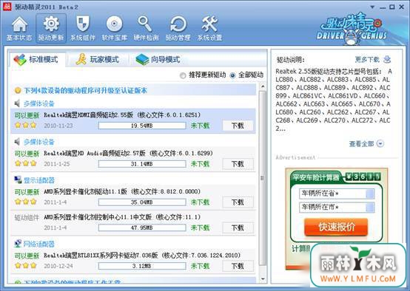
Task: Click the driver list scroll down arrow
Action: pyautogui.click(x=263, y=279)
